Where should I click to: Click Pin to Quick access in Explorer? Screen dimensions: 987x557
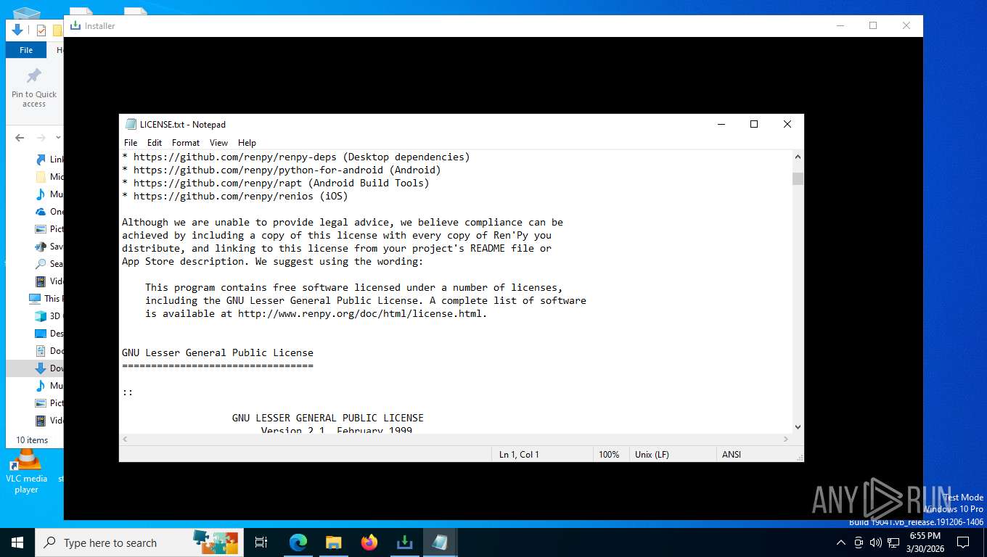(x=34, y=88)
